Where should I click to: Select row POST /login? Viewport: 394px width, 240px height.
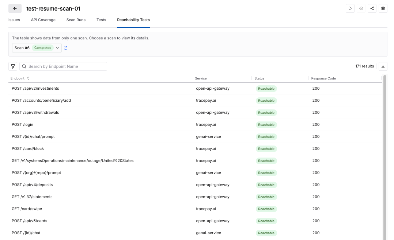pyautogui.click(x=195, y=125)
